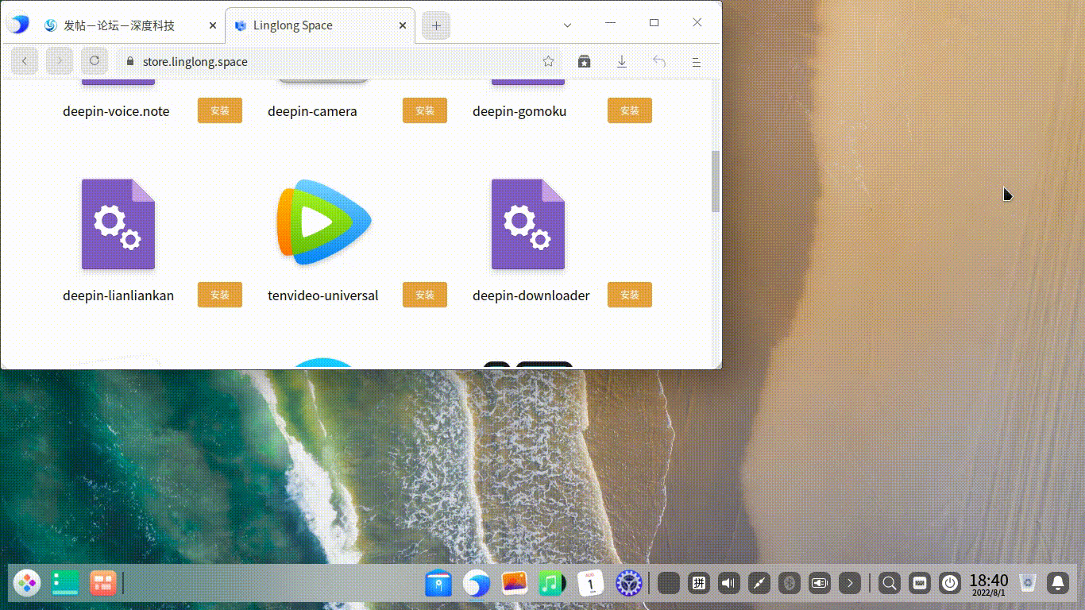The height and width of the screenshot is (610, 1085).
Task: Open the Control Center gear in dock
Action: point(628,583)
